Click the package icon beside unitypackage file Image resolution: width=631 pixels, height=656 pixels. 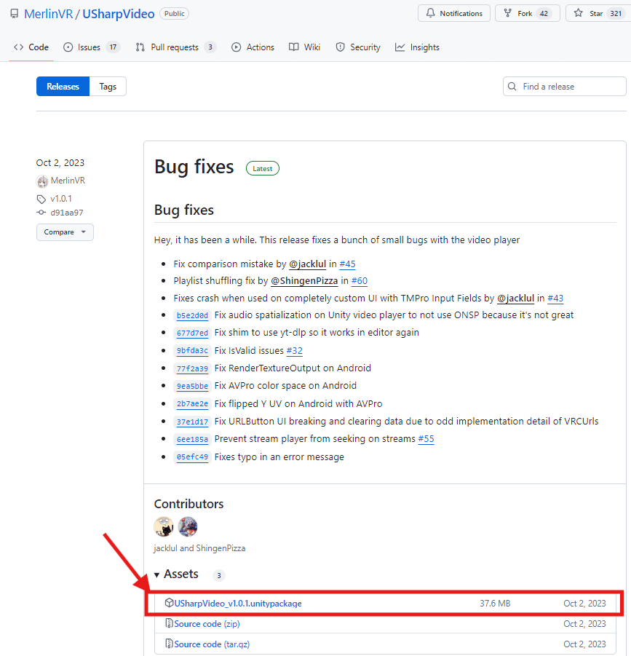pyautogui.click(x=169, y=603)
